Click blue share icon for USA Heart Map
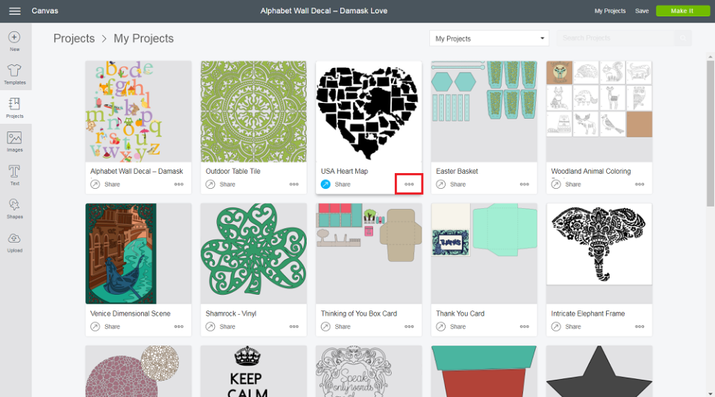Screen dimensions: 715x397 (325, 184)
